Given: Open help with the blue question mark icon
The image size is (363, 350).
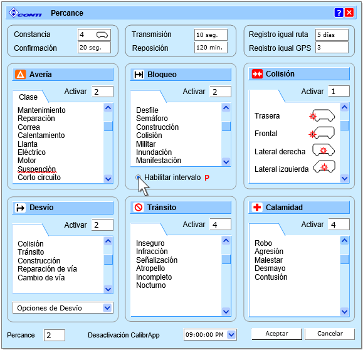Looking at the screenshot, I should click(x=339, y=13).
